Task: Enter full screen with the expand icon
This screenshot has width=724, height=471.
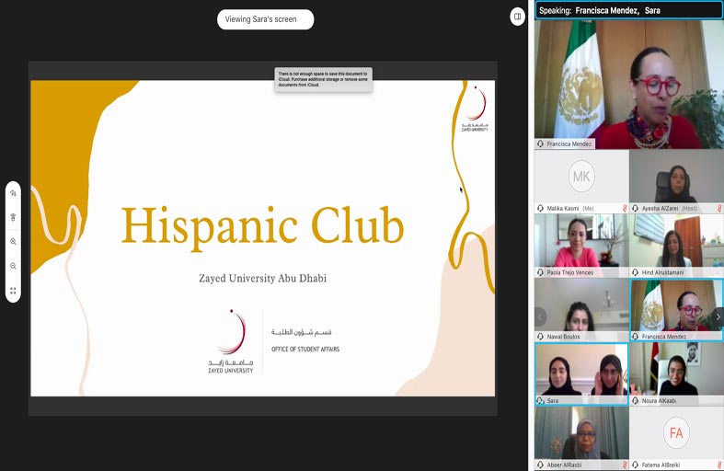Action: (x=13, y=291)
